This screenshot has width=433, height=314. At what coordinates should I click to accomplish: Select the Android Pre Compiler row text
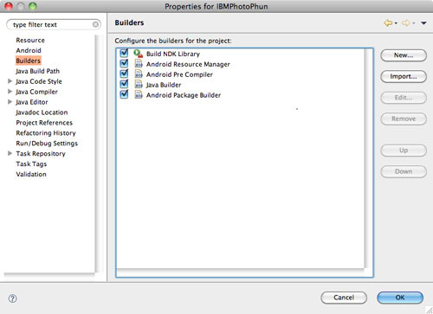click(x=179, y=74)
